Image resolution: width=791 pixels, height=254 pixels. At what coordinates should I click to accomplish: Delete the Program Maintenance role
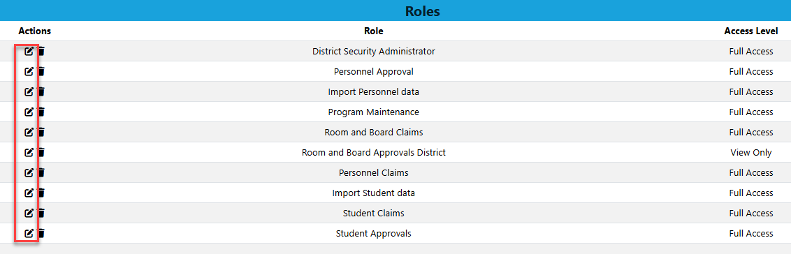coord(41,112)
